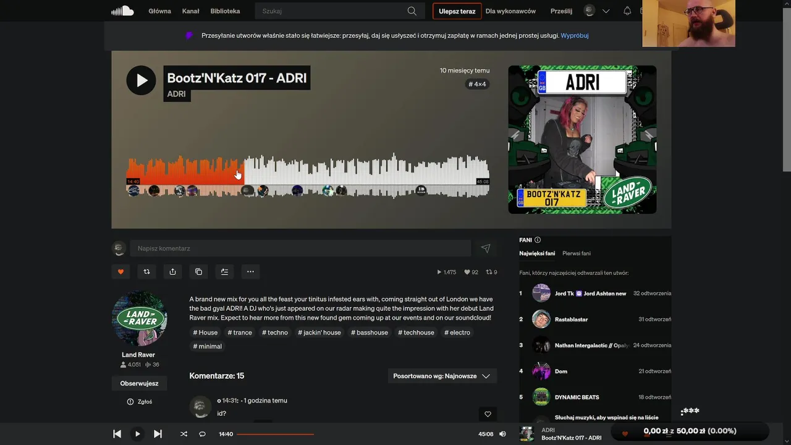The width and height of the screenshot is (791, 445).
Task: Mute volume speaker icon
Action: [502, 434]
